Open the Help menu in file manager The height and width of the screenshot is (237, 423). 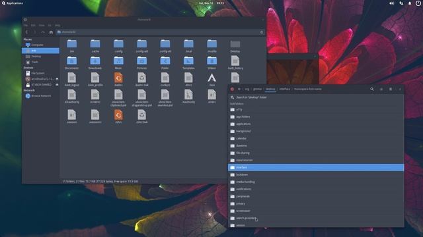[x=58, y=25]
